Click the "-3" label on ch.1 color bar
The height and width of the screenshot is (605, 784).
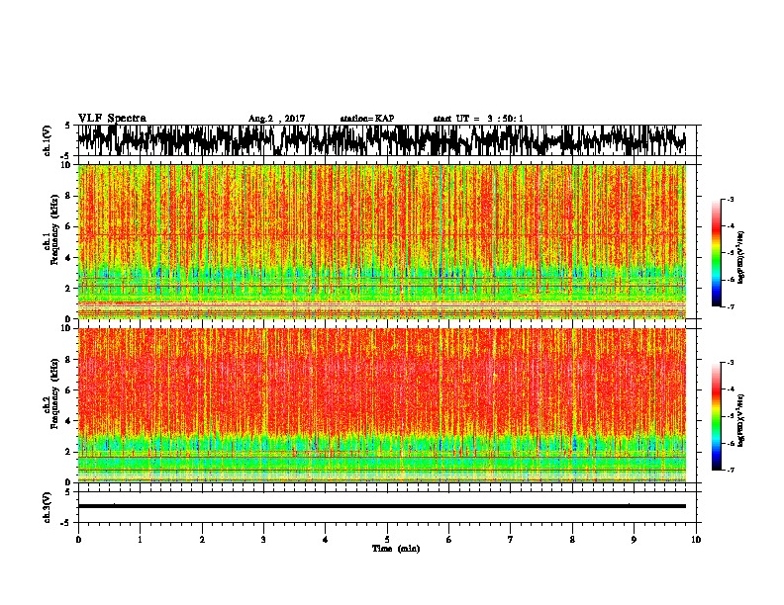731,200
